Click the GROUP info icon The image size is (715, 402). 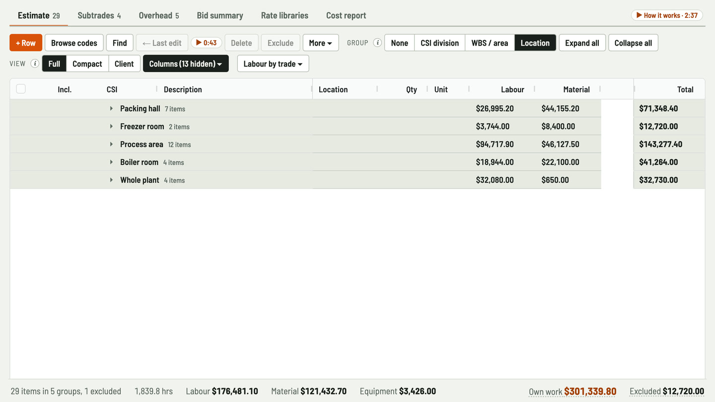(377, 43)
